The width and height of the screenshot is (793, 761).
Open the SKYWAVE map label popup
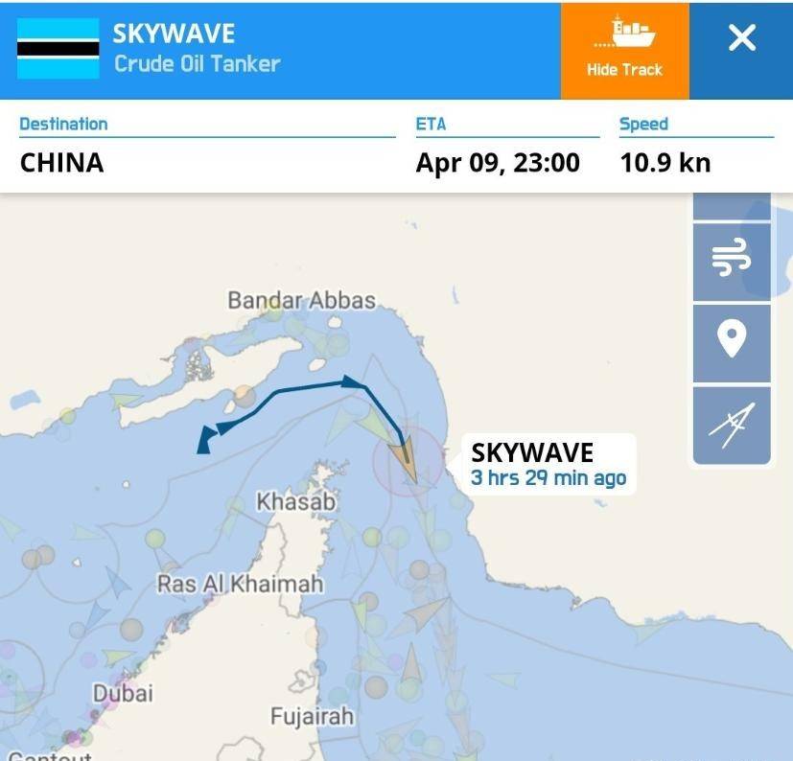point(548,464)
